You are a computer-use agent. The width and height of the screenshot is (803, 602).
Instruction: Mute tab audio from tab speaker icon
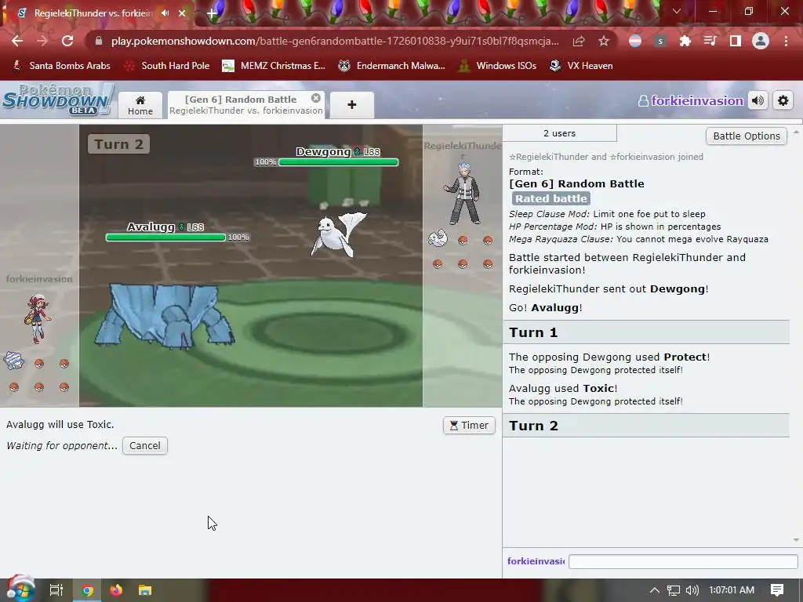tap(165, 13)
